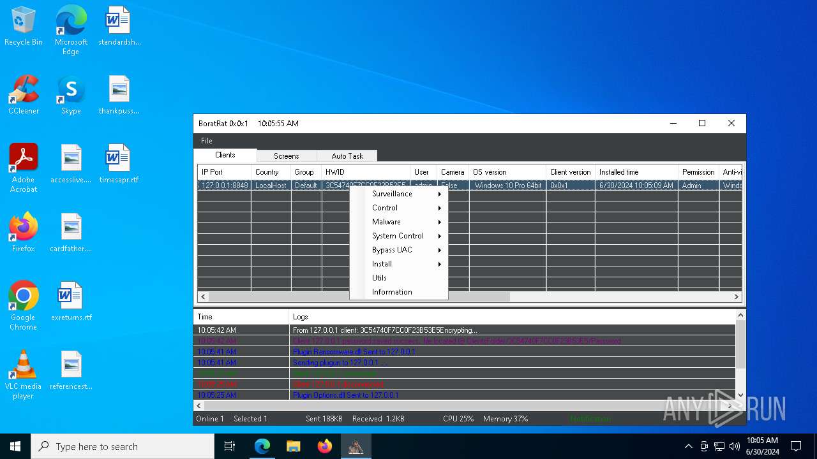Select exreturns.rtf document icon
This screenshot has height=459, width=817.
[x=71, y=302]
